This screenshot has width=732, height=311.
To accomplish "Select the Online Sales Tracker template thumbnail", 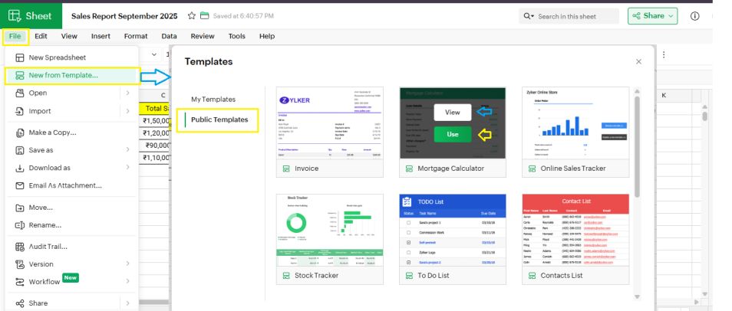I will [575, 123].
